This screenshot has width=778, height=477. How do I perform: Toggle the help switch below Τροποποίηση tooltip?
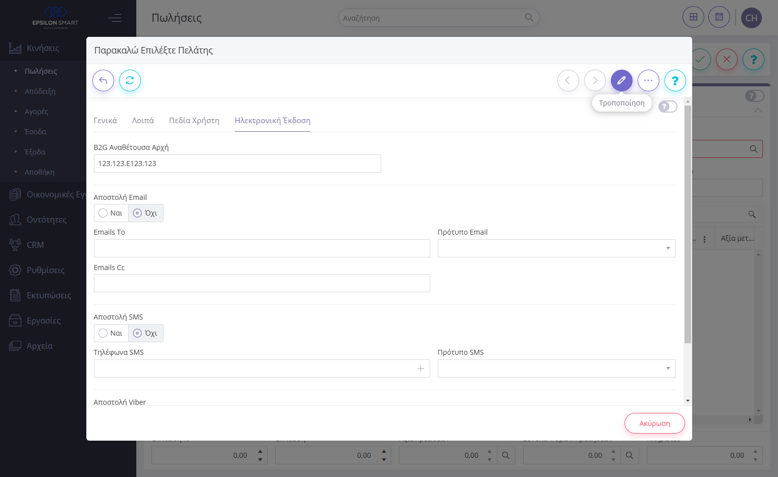[667, 107]
